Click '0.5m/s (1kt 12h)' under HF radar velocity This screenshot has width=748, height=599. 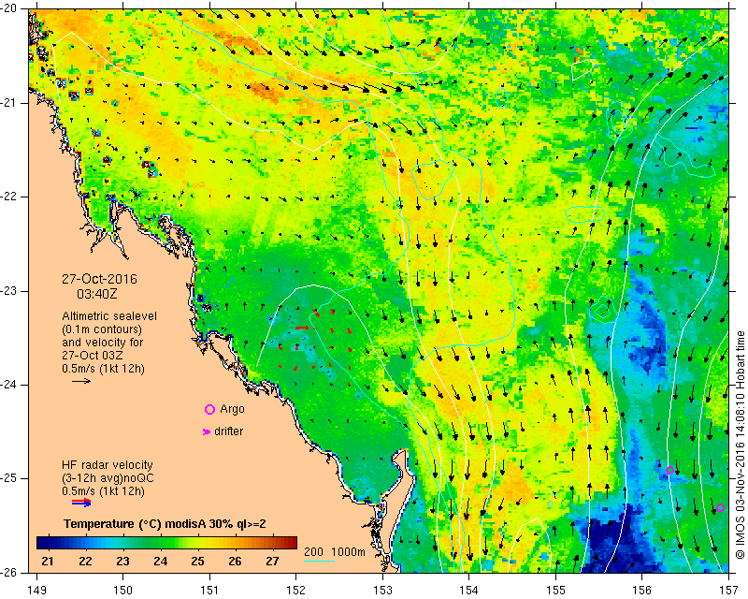tap(103, 491)
